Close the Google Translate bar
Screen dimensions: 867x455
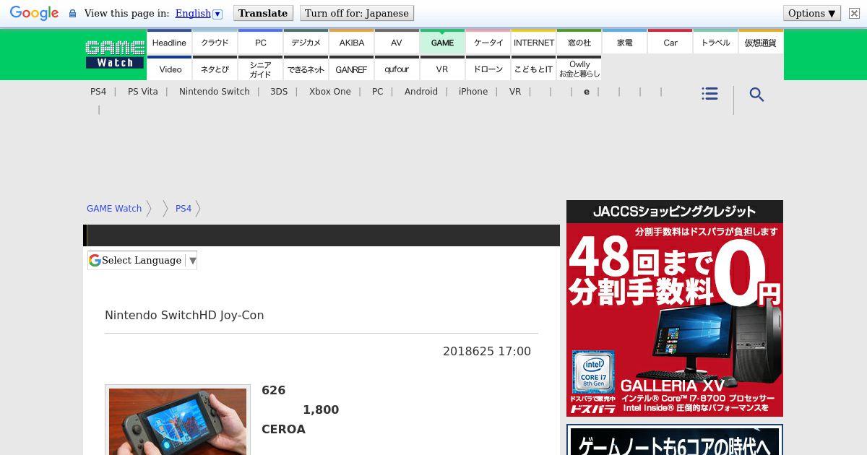(854, 13)
